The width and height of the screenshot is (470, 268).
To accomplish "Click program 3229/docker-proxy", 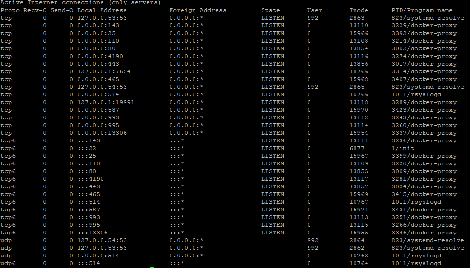I will click(424, 25).
